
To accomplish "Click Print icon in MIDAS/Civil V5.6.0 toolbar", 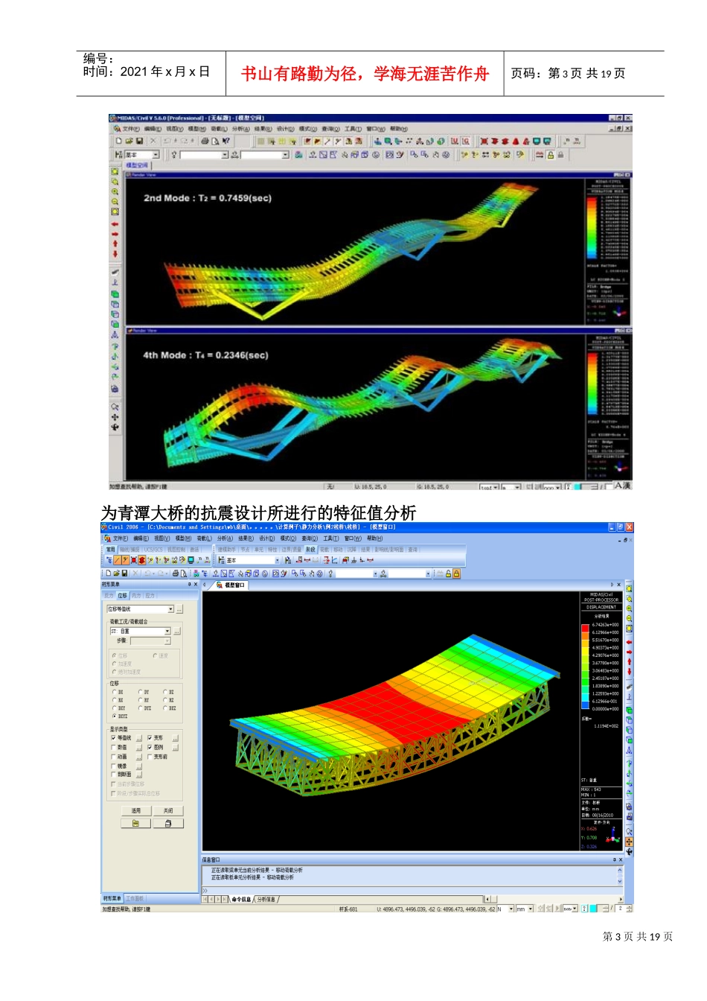I will pyautogui.click(x=205, y=141).
